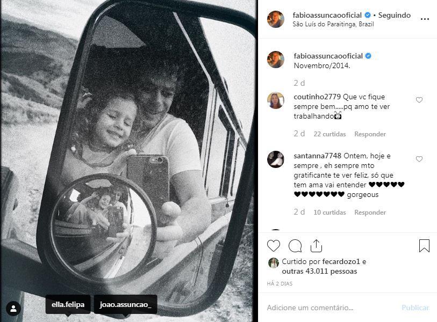Screen dimensions: 437x322
Task: Open São Luís do Paraitinga location page
Action: click(x=333, y=24)
